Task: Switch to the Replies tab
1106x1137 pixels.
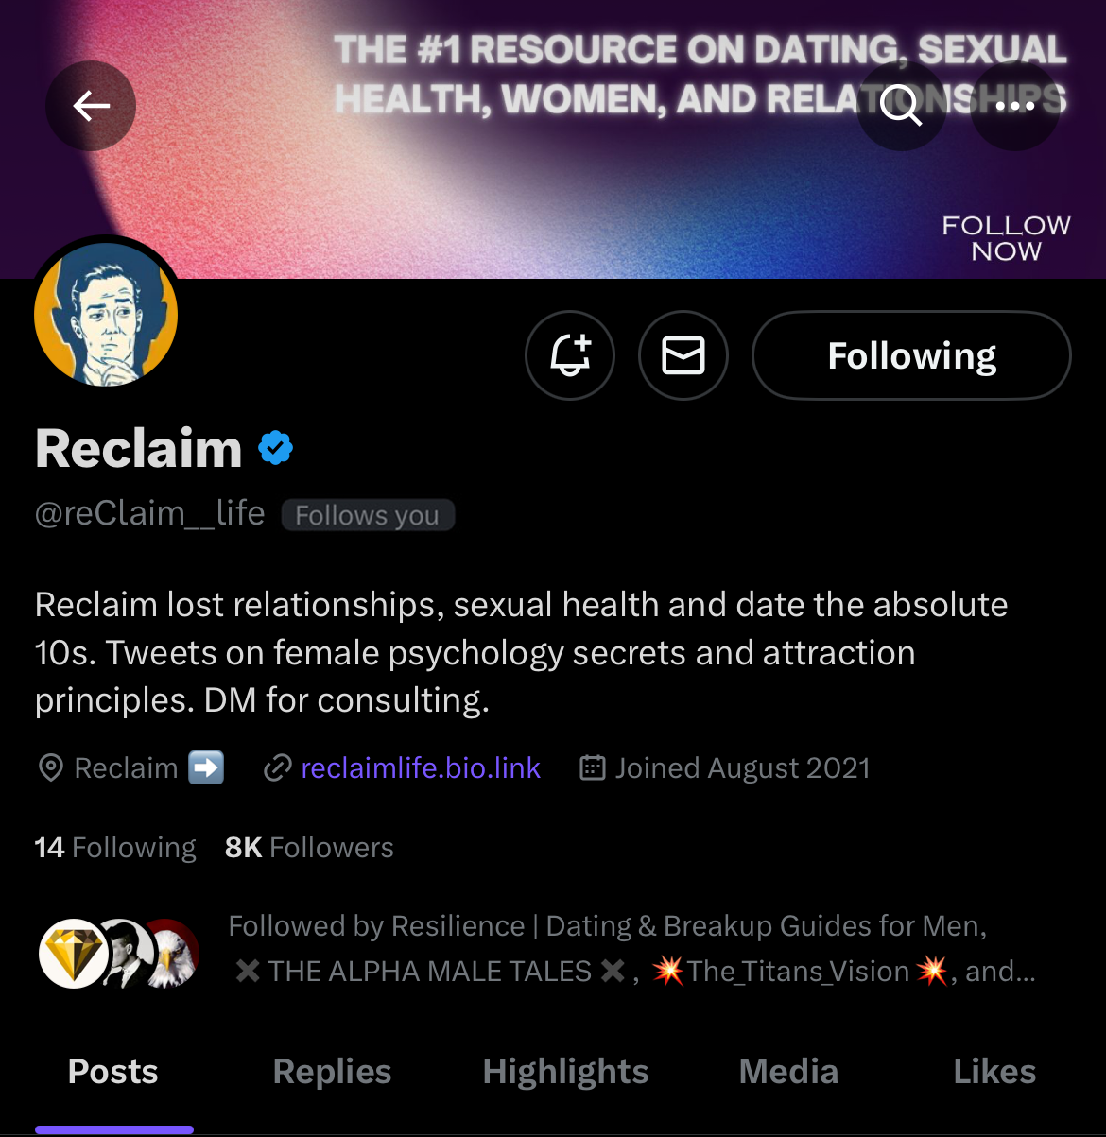Action: click(x=332, y=1072)
